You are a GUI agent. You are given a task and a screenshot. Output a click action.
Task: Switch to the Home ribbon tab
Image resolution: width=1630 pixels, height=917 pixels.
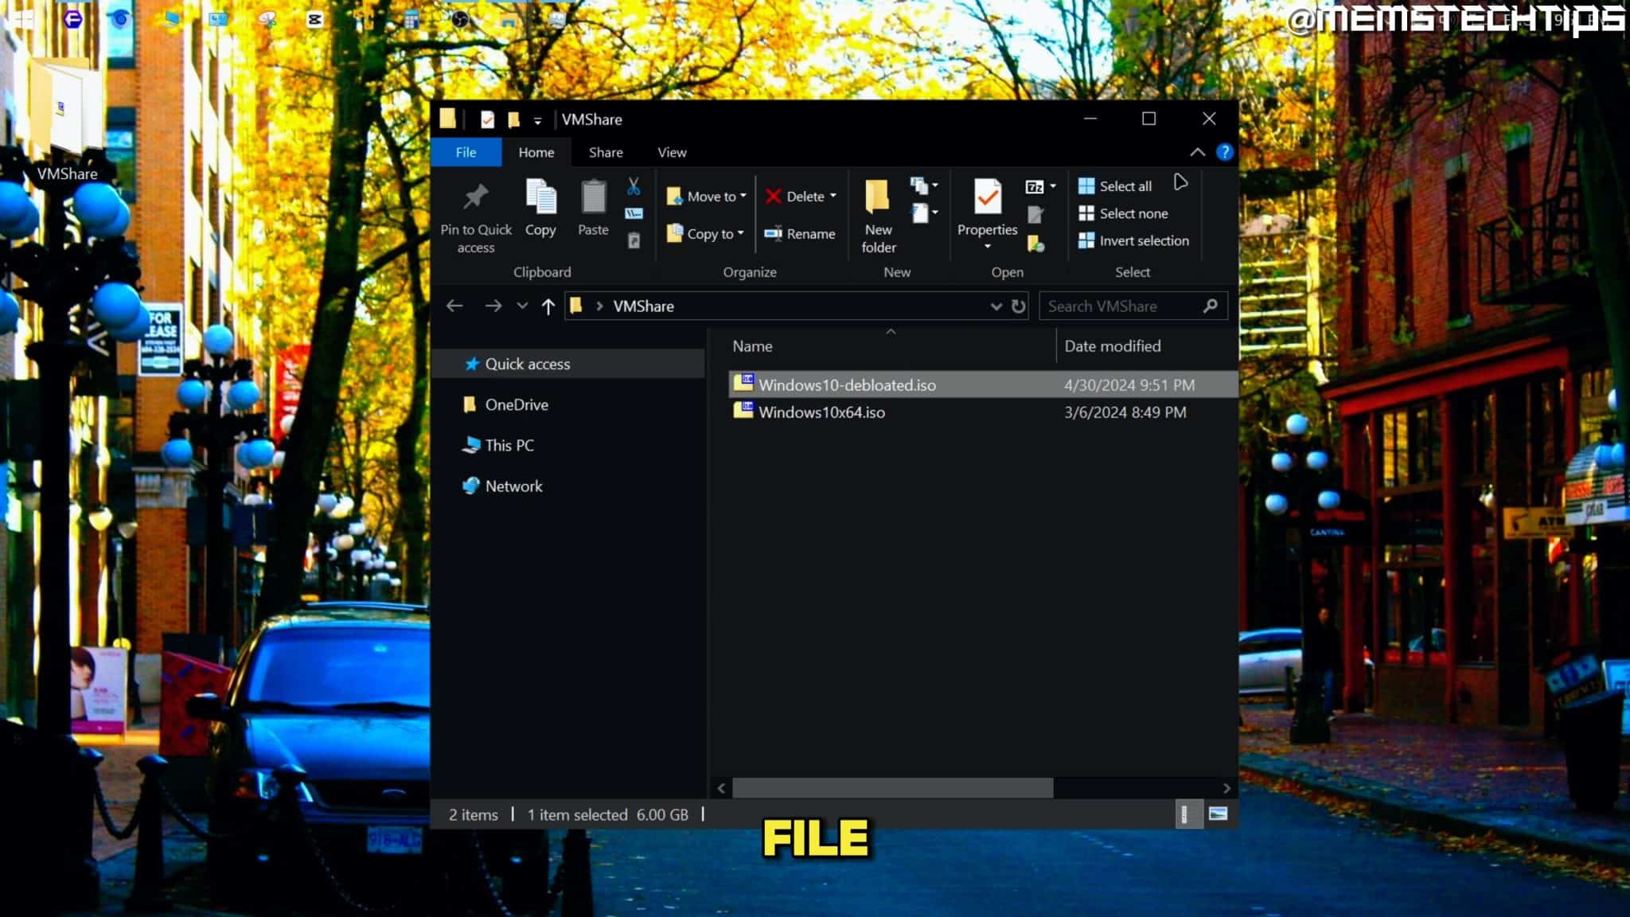tap(536, 152)
